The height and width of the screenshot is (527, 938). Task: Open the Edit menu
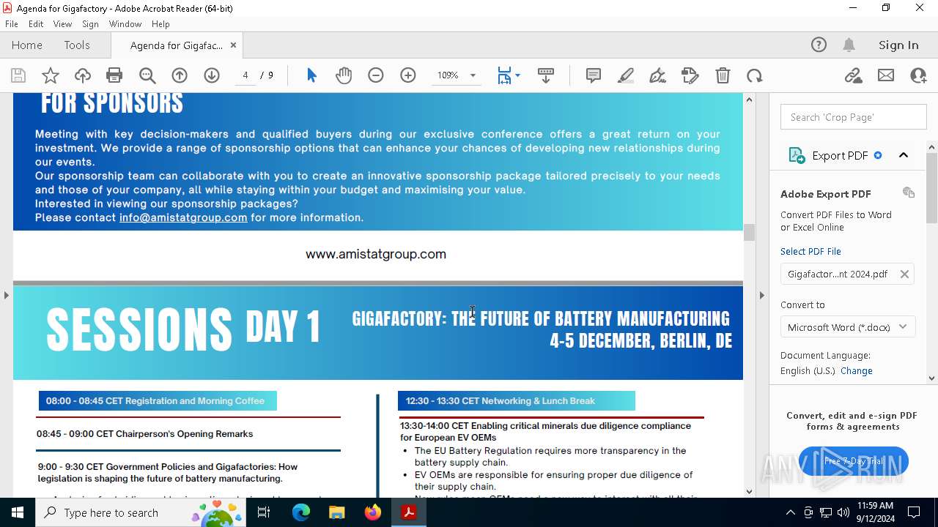[36, 24]
